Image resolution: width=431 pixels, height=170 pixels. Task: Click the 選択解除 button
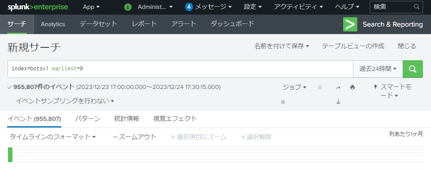(x=256, y=137)
